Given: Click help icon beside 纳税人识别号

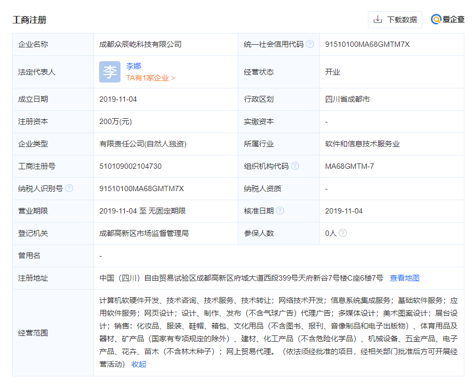Looking at the screenshot, I should click(x=69, y=188).
